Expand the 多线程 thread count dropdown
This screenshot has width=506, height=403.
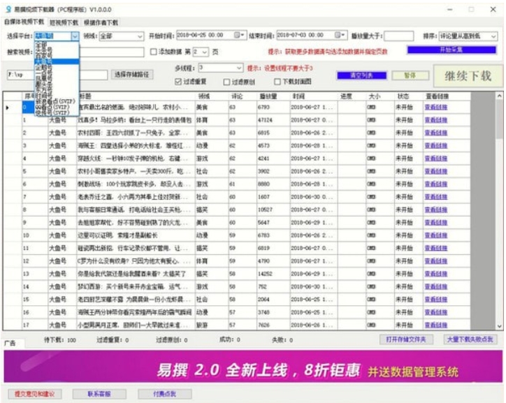[238, 68]
